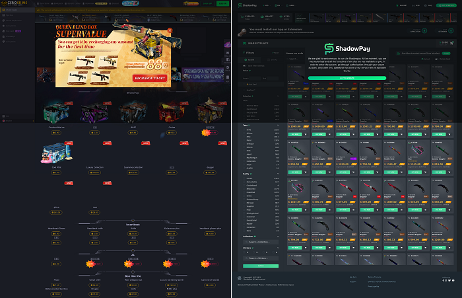Viewport: 462px width, 298px height.
Task: Click the GO TO WEBSITE button
Action: (347, 78)
